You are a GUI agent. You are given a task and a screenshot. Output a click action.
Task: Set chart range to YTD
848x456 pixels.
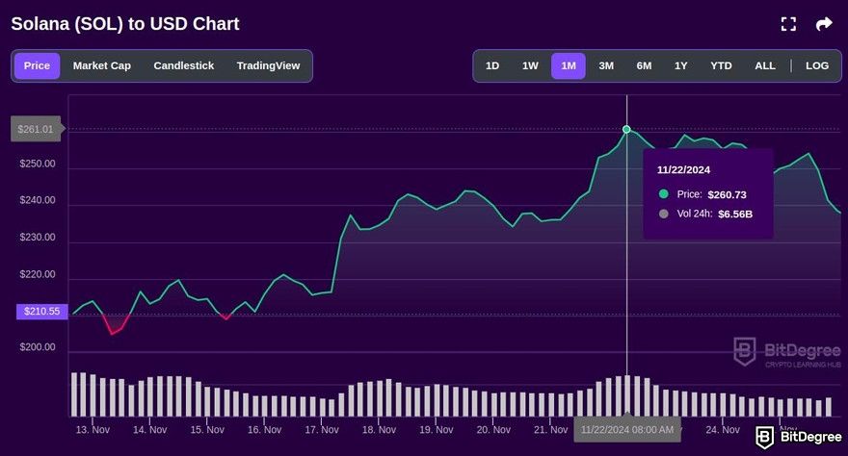point(721,65)
